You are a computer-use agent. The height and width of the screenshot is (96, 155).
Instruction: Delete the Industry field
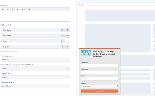pos(68,47)
